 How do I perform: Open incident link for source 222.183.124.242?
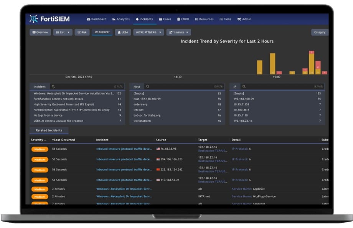(x=124, y=169)
